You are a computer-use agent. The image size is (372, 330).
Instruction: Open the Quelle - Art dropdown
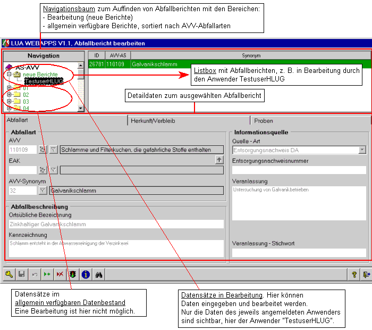(362, 150)
